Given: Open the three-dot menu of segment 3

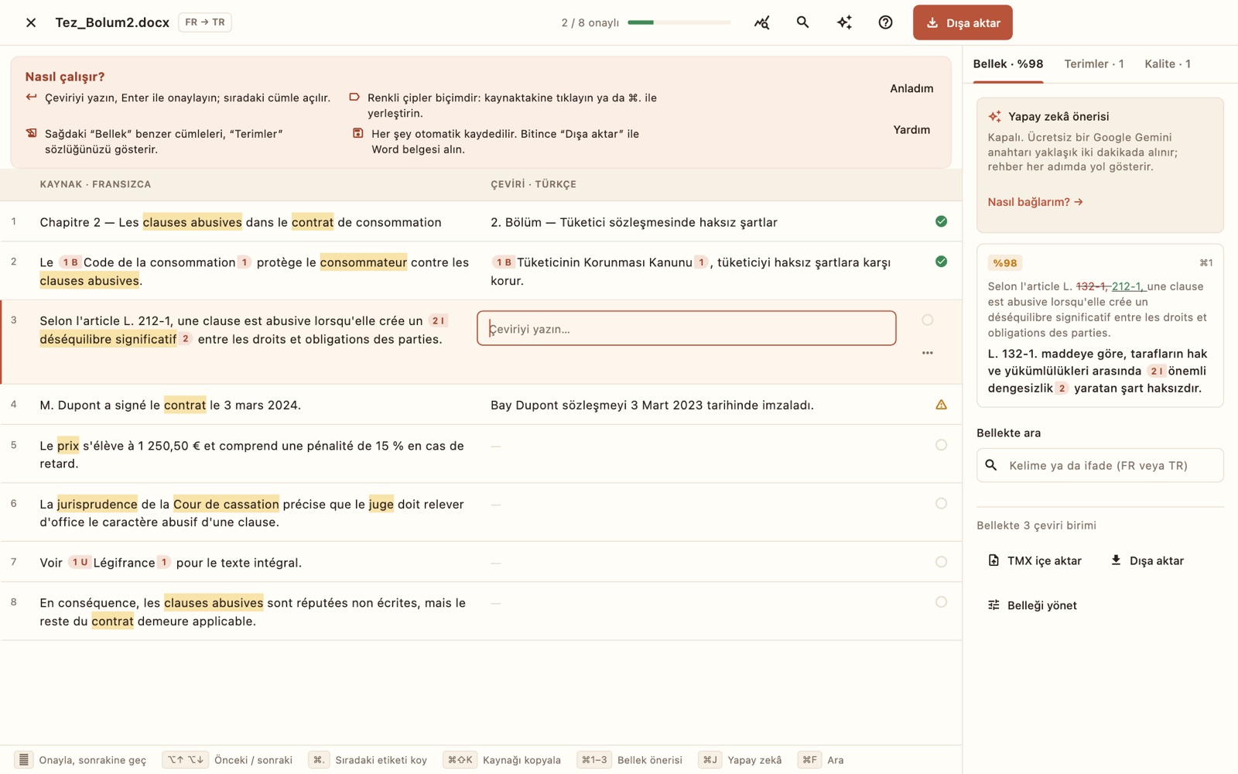Looking at the screenshot, I should (927, 353).
